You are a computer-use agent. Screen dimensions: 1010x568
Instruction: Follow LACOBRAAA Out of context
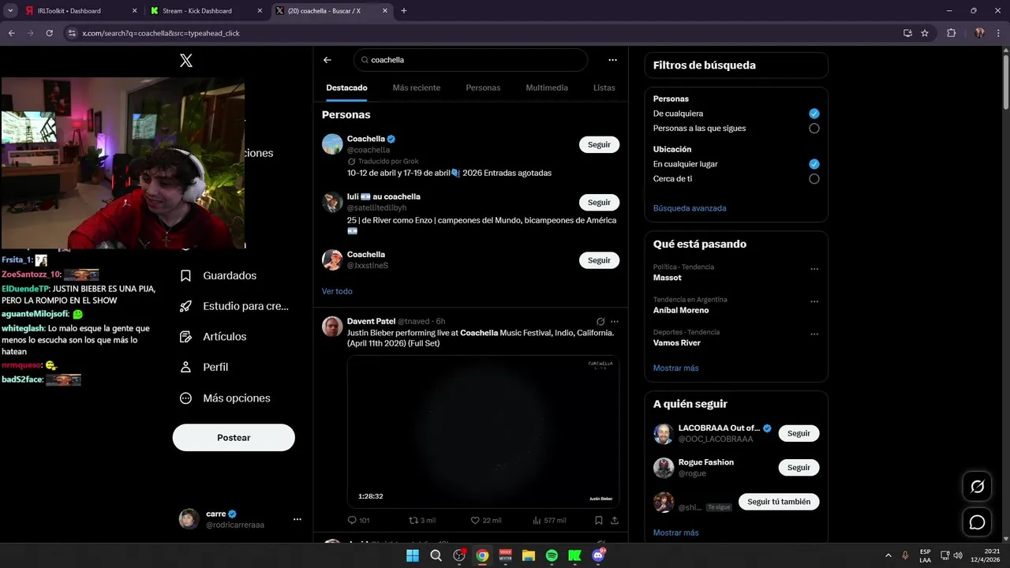click(799, 433)
